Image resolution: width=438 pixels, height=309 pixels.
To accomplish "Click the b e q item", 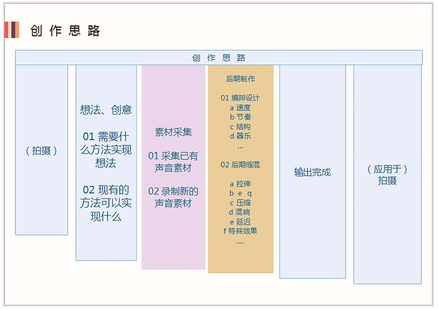I will pyautogui.click(x=241, y=193).
